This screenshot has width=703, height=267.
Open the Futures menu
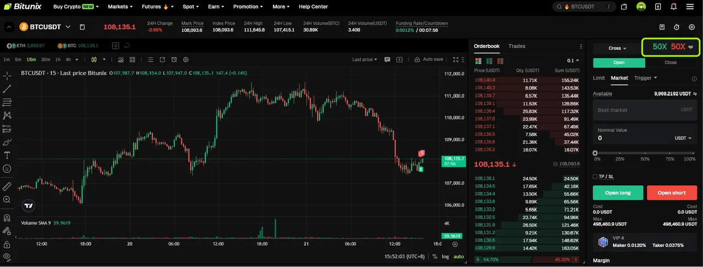pyautogui.click(x=158, y=7)
